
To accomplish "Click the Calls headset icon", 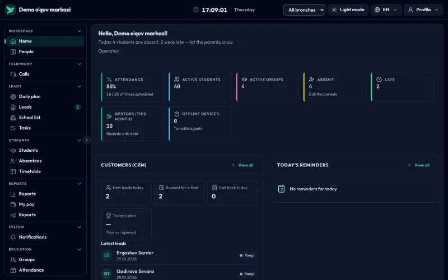I will [x=13, y=74].
